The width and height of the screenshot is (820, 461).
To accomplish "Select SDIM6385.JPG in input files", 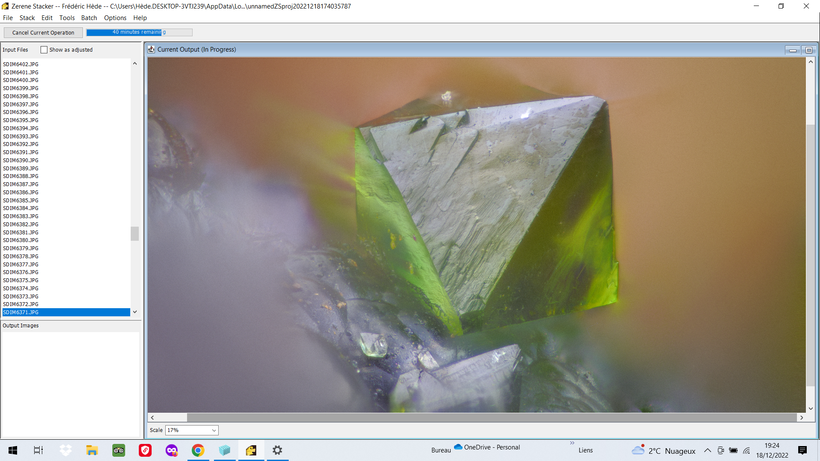I will point(21,201).
